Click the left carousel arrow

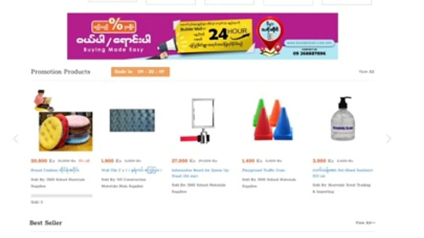click(16, 139)
